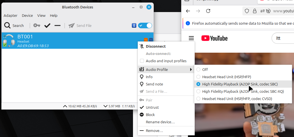Reload the Firefox page

(208, 11)
